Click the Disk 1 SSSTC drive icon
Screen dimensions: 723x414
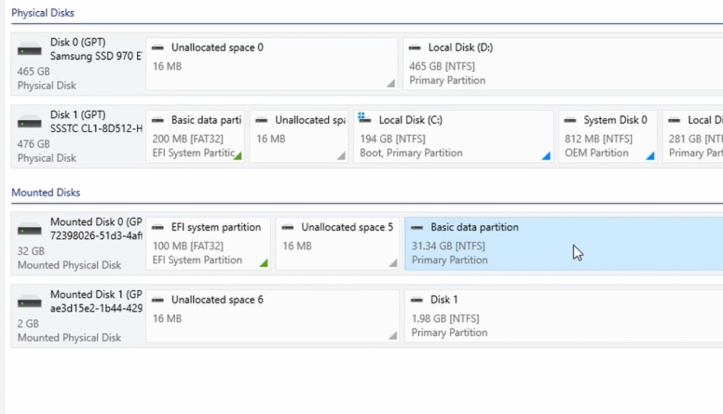coord(30,123)
